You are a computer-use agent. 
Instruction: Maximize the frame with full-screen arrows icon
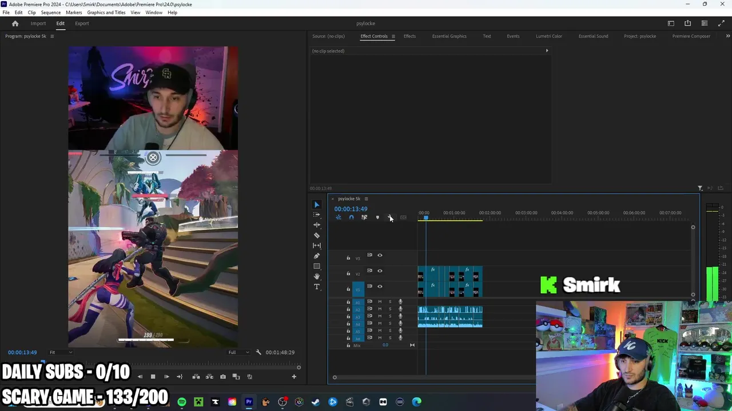[721, 23]
